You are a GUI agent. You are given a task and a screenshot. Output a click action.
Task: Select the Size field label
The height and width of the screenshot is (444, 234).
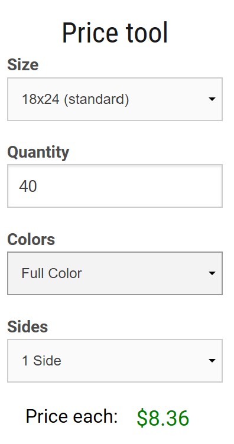(22, 64)
